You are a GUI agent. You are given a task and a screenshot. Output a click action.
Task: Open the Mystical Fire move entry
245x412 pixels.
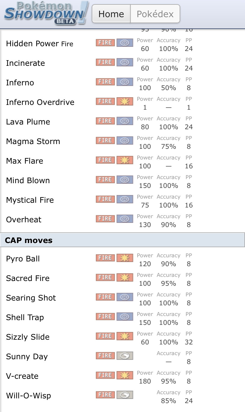tap(122, 200)
